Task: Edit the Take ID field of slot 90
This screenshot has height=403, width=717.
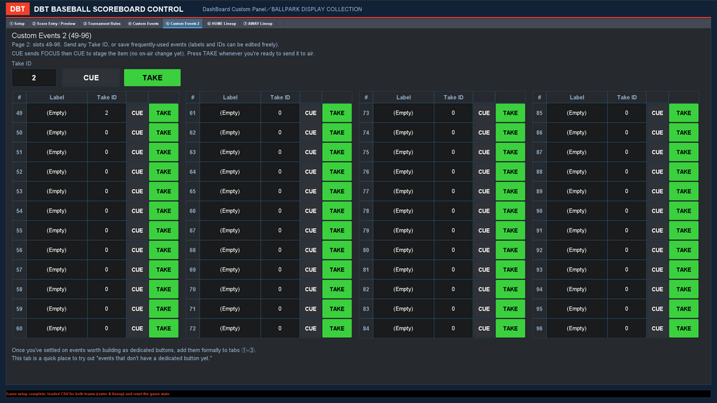Action: tap(627, 211)
